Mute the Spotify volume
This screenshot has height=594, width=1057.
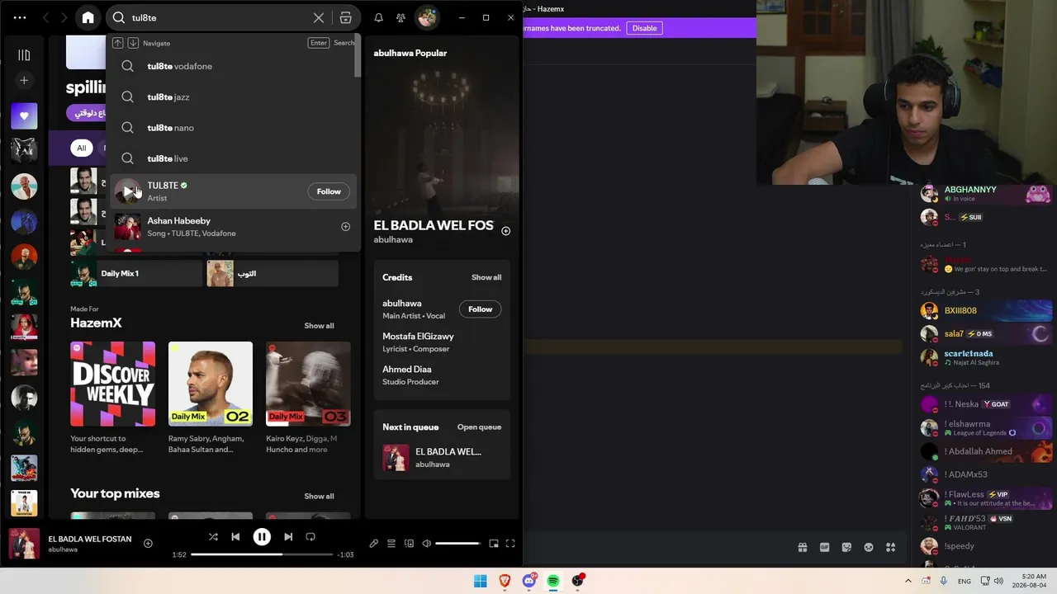pos(426,544)
